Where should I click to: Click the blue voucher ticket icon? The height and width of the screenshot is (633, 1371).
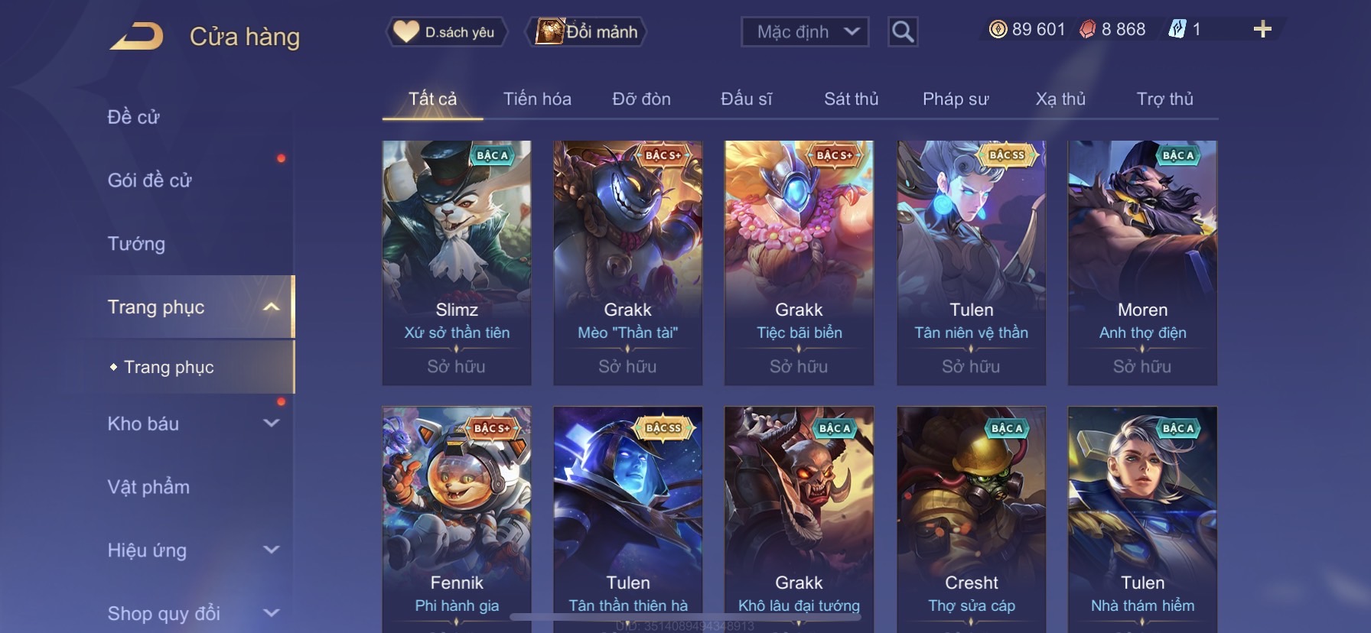point(1177,29)
